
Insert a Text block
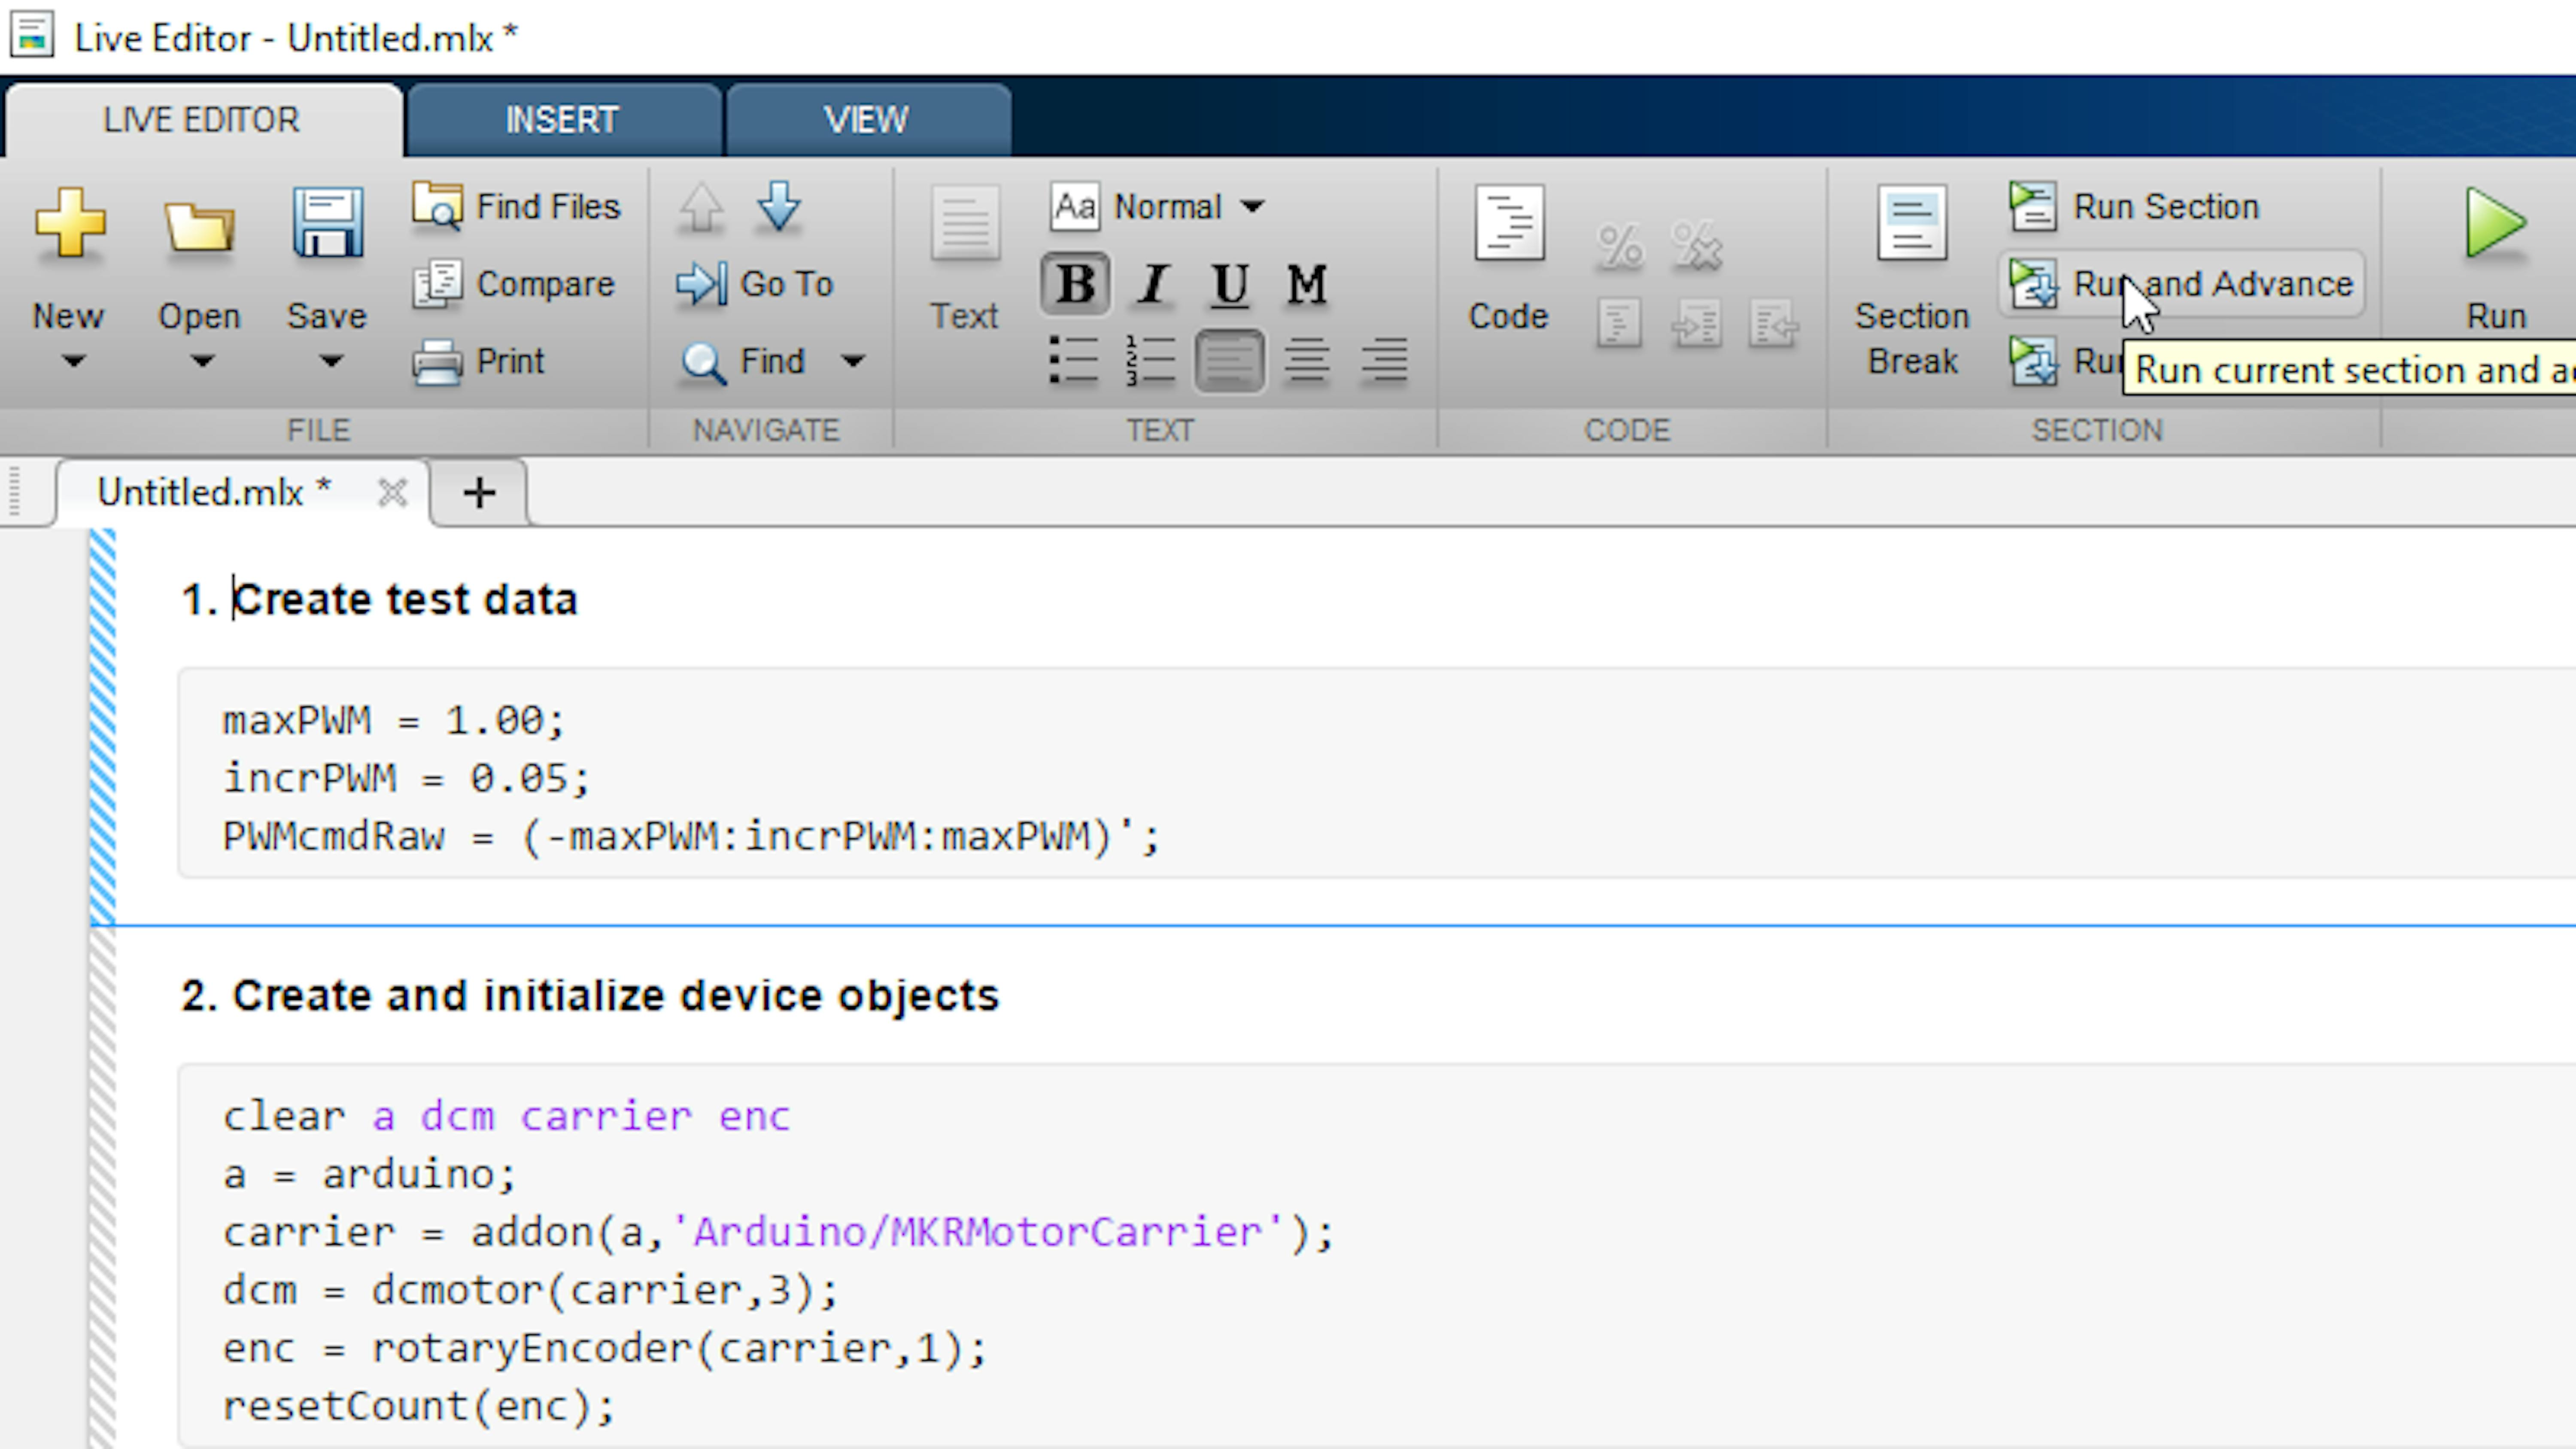965,258
